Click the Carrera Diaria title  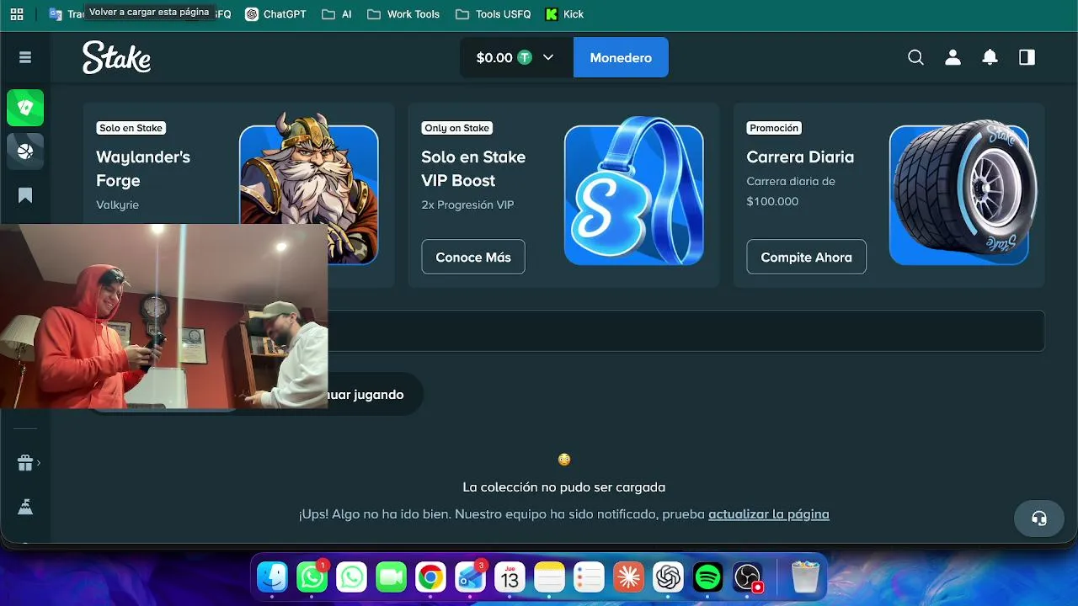(800, 157)
